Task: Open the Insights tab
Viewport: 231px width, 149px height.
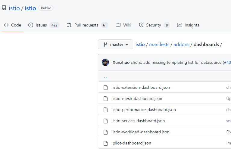Action: (188, 25)
